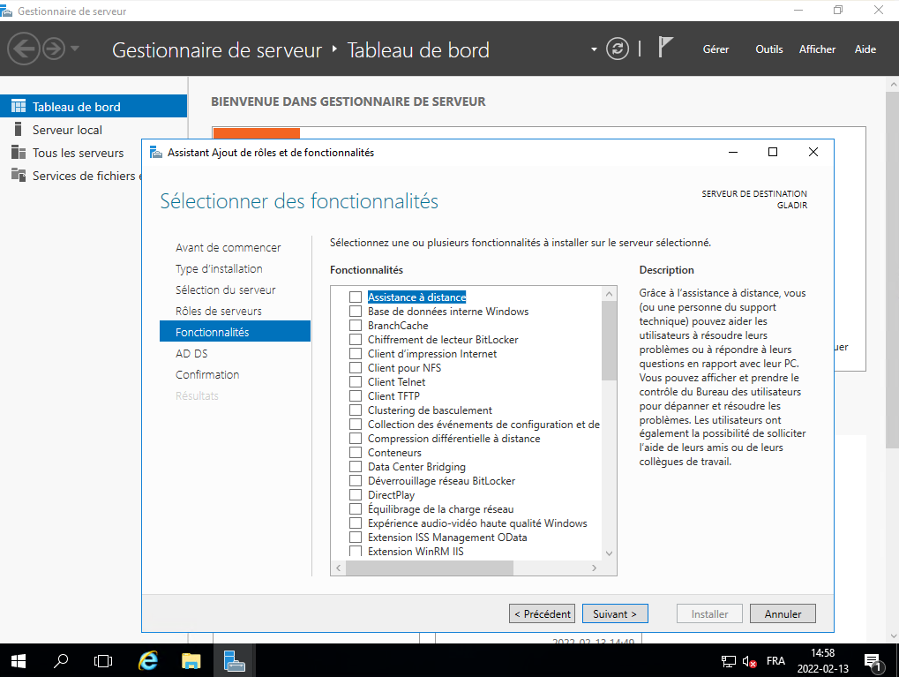
Task: Open taskbar search magnifier
Action: tap(61, 661)
